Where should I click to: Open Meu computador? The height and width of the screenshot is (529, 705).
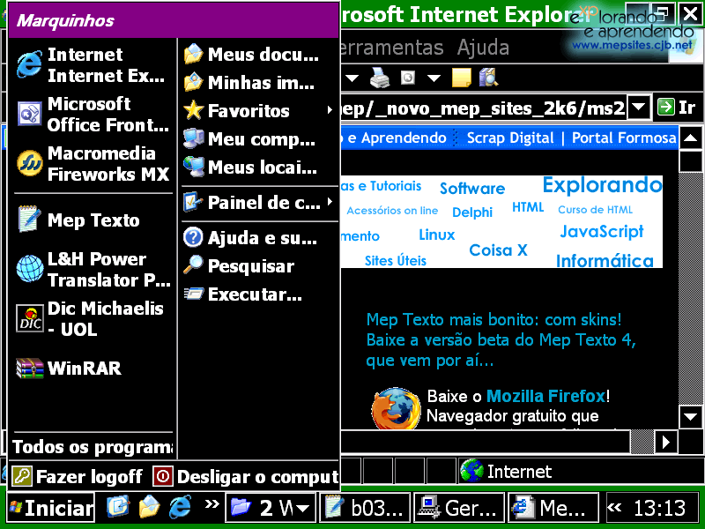259,139
